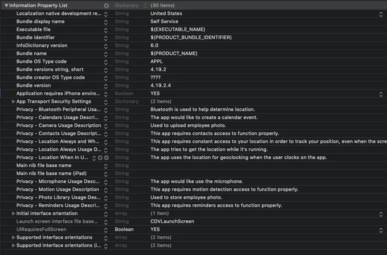Expand Initial interface orientation array
The height and width of the screenshot is (255, 387).
coord(14,214)
